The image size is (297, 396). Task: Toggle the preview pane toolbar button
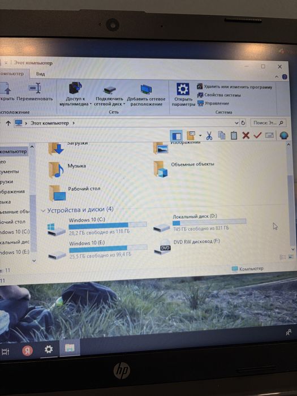(x=176, y=136)
